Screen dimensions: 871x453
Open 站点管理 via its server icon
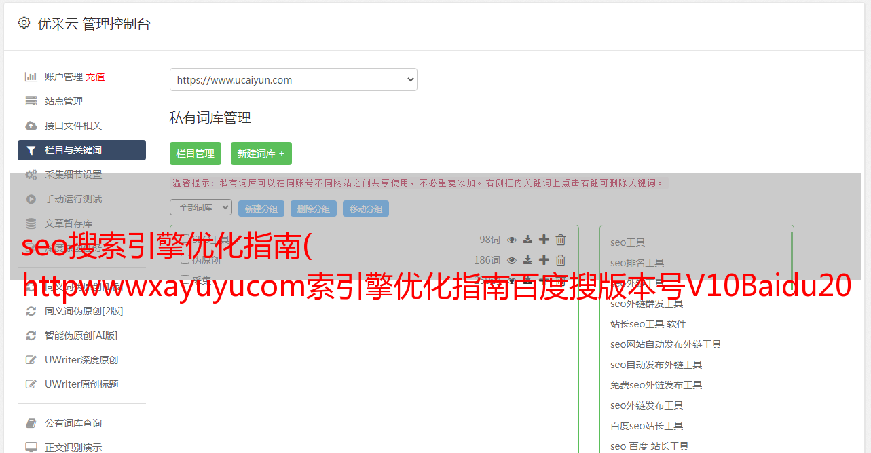pos(31,101)
